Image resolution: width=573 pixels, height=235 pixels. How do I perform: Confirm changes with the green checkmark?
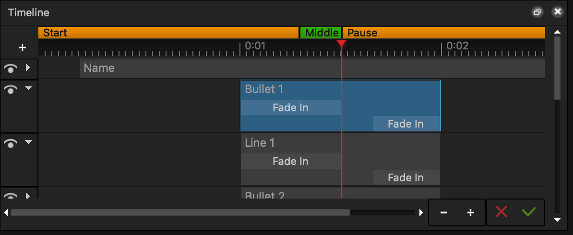[x=529, y=212]
